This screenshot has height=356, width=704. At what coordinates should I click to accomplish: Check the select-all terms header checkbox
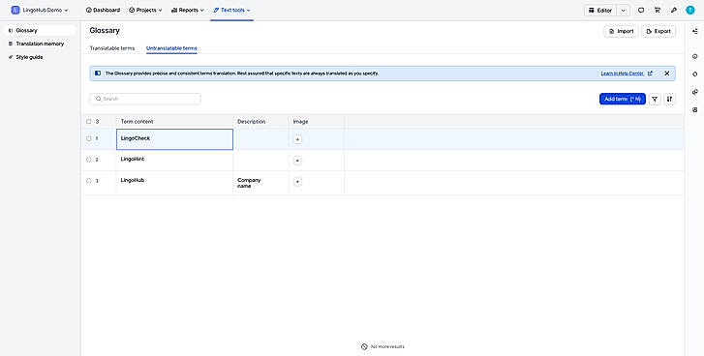[89, 122]
